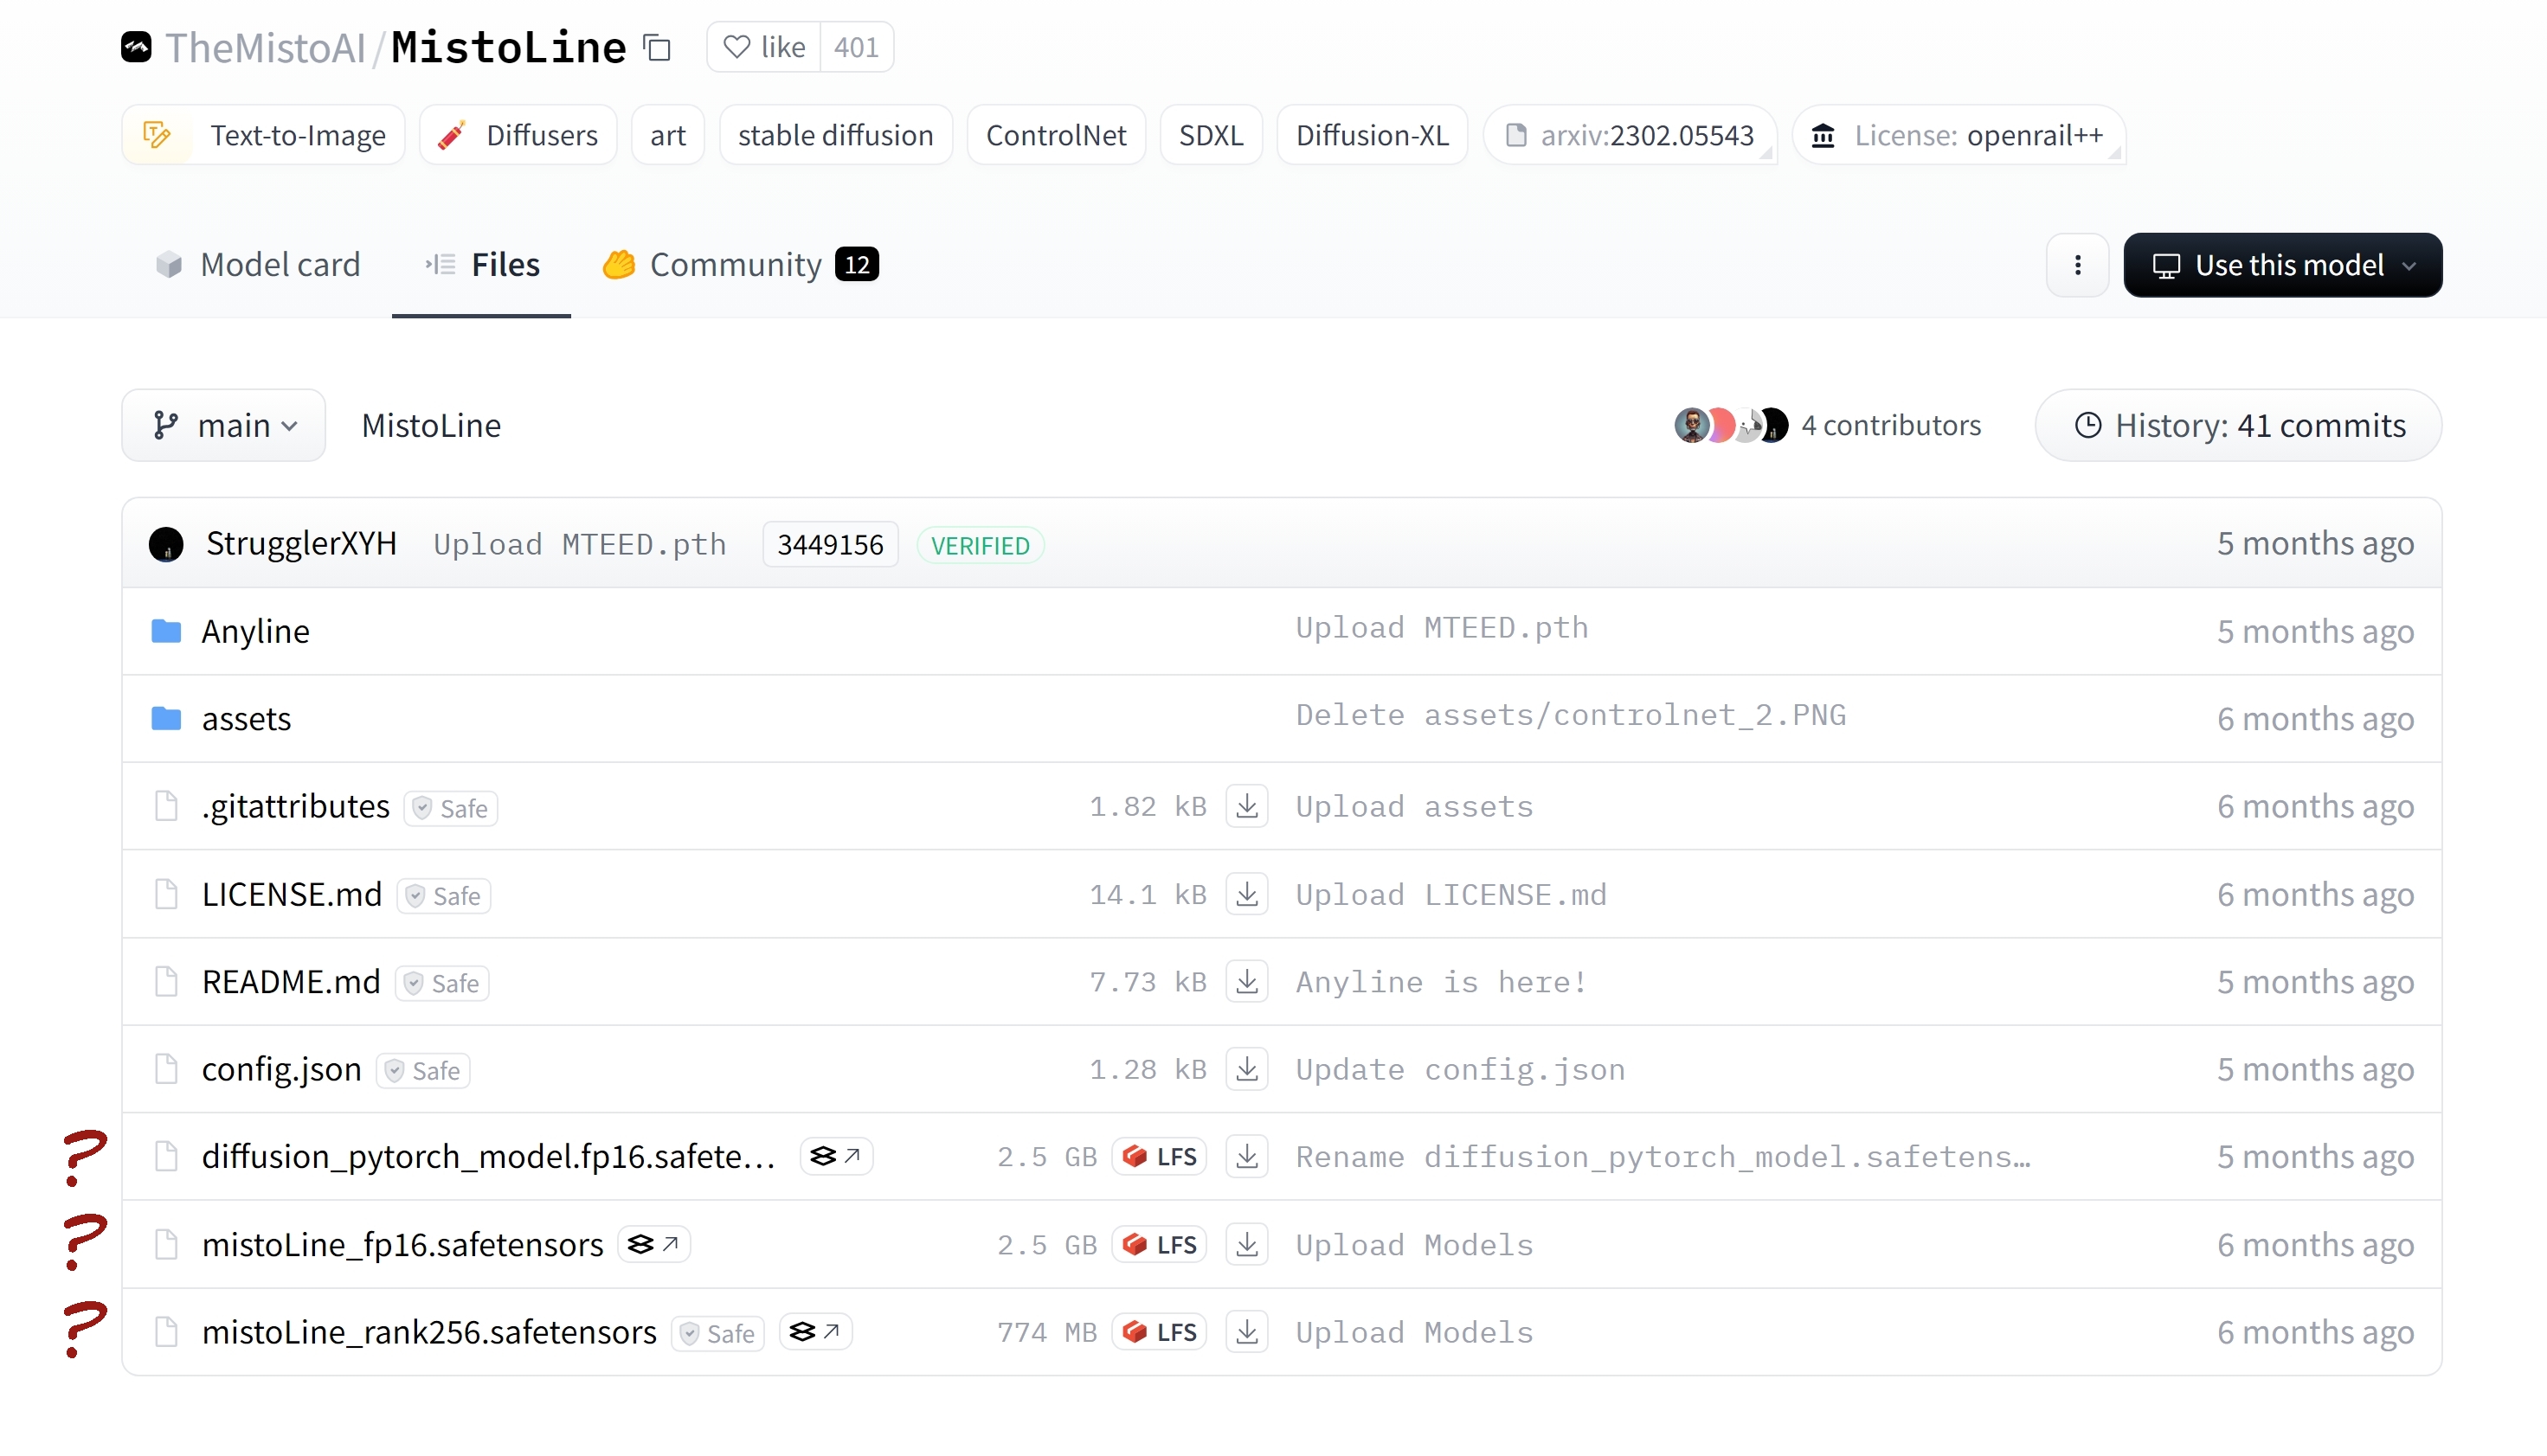Open StrugglerXYH user profile

tap(301, 543)
